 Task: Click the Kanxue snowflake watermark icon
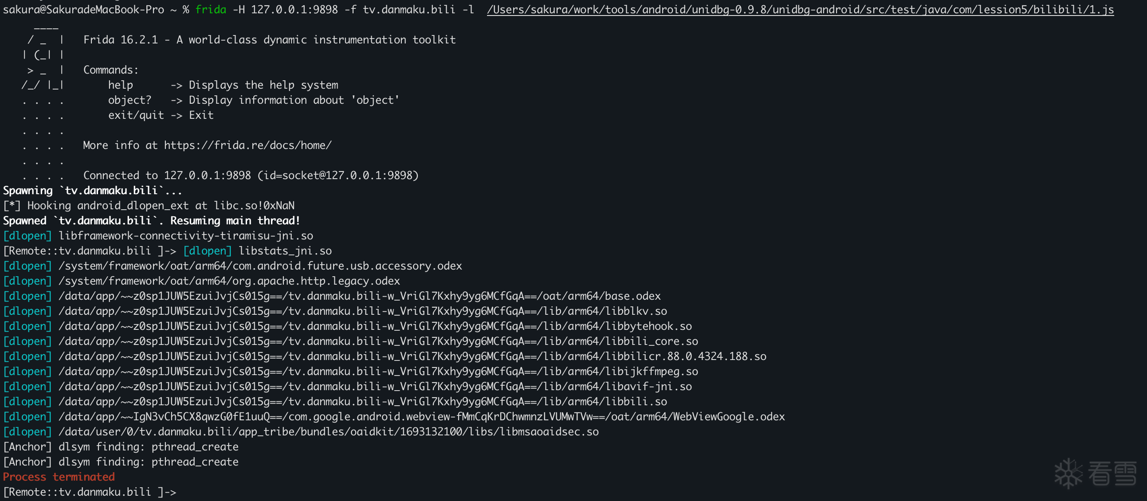[x=1068, y=474]
